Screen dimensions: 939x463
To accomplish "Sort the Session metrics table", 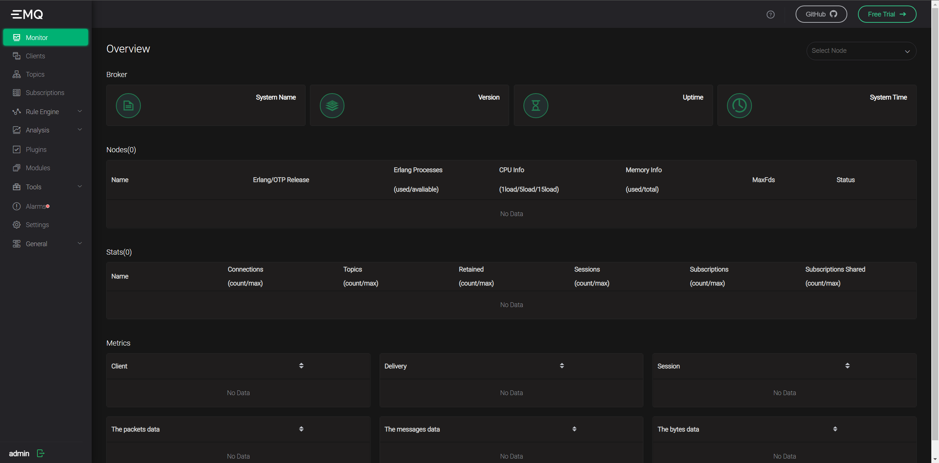I will tap(847, 366).
